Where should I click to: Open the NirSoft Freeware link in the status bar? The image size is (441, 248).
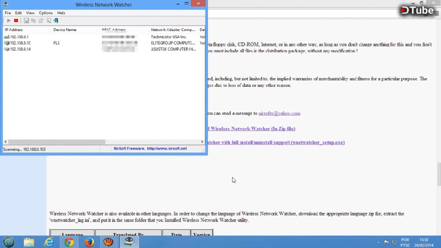(x=150, y=149)
